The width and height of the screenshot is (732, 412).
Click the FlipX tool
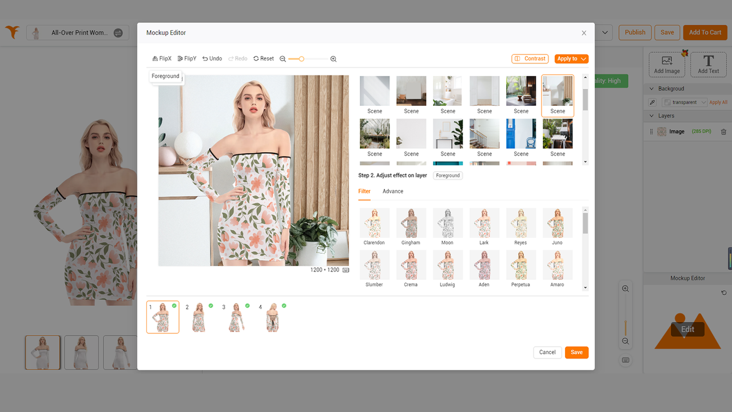(x=162, y=58)
